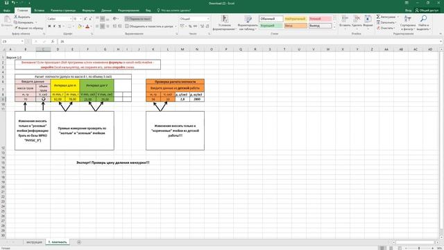The height and width of the screenshot is (250, 444).
Task: Increase the decimal places
Action: [202, 26]
